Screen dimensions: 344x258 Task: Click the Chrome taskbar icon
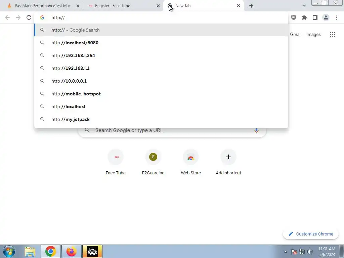[51, 251]
